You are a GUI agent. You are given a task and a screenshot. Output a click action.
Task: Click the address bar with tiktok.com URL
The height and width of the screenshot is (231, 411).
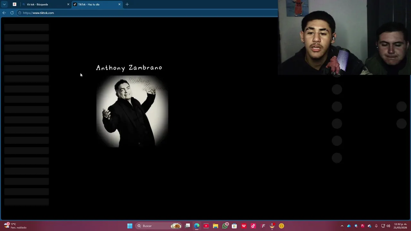pyautogui.click(x=148, y=13)
